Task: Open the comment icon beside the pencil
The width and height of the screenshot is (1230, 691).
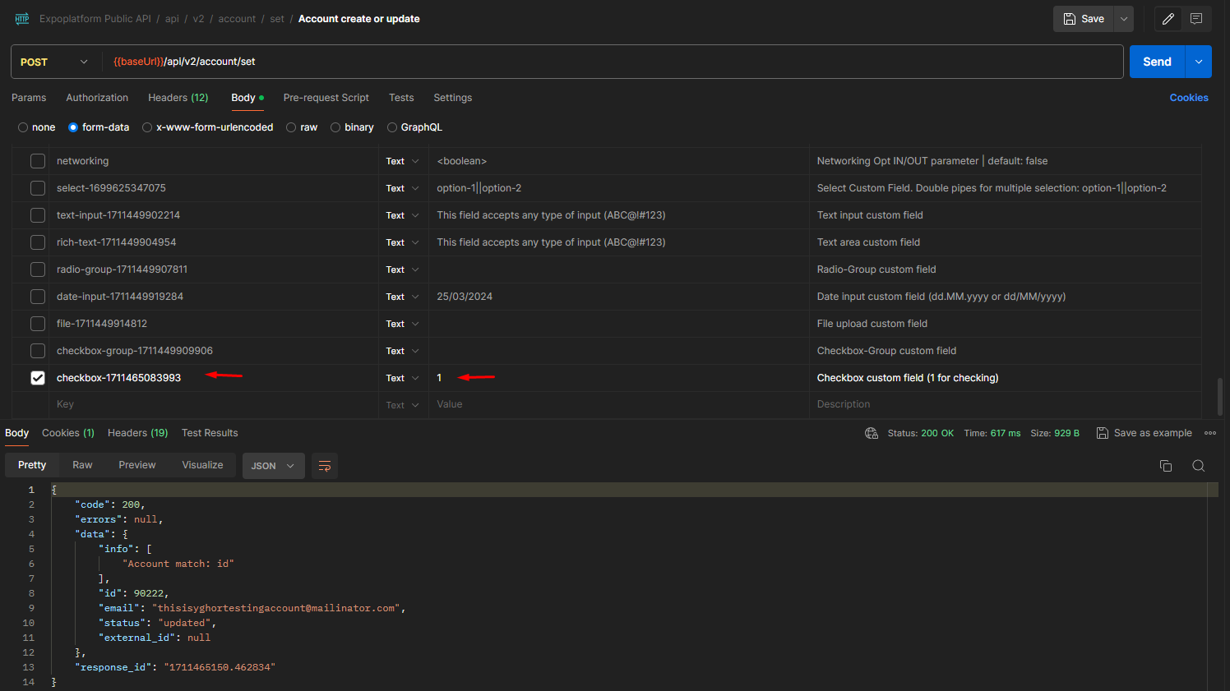Action: click(x=1196, y=18)
